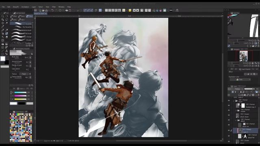Open the Edit menu

point(9,7)
